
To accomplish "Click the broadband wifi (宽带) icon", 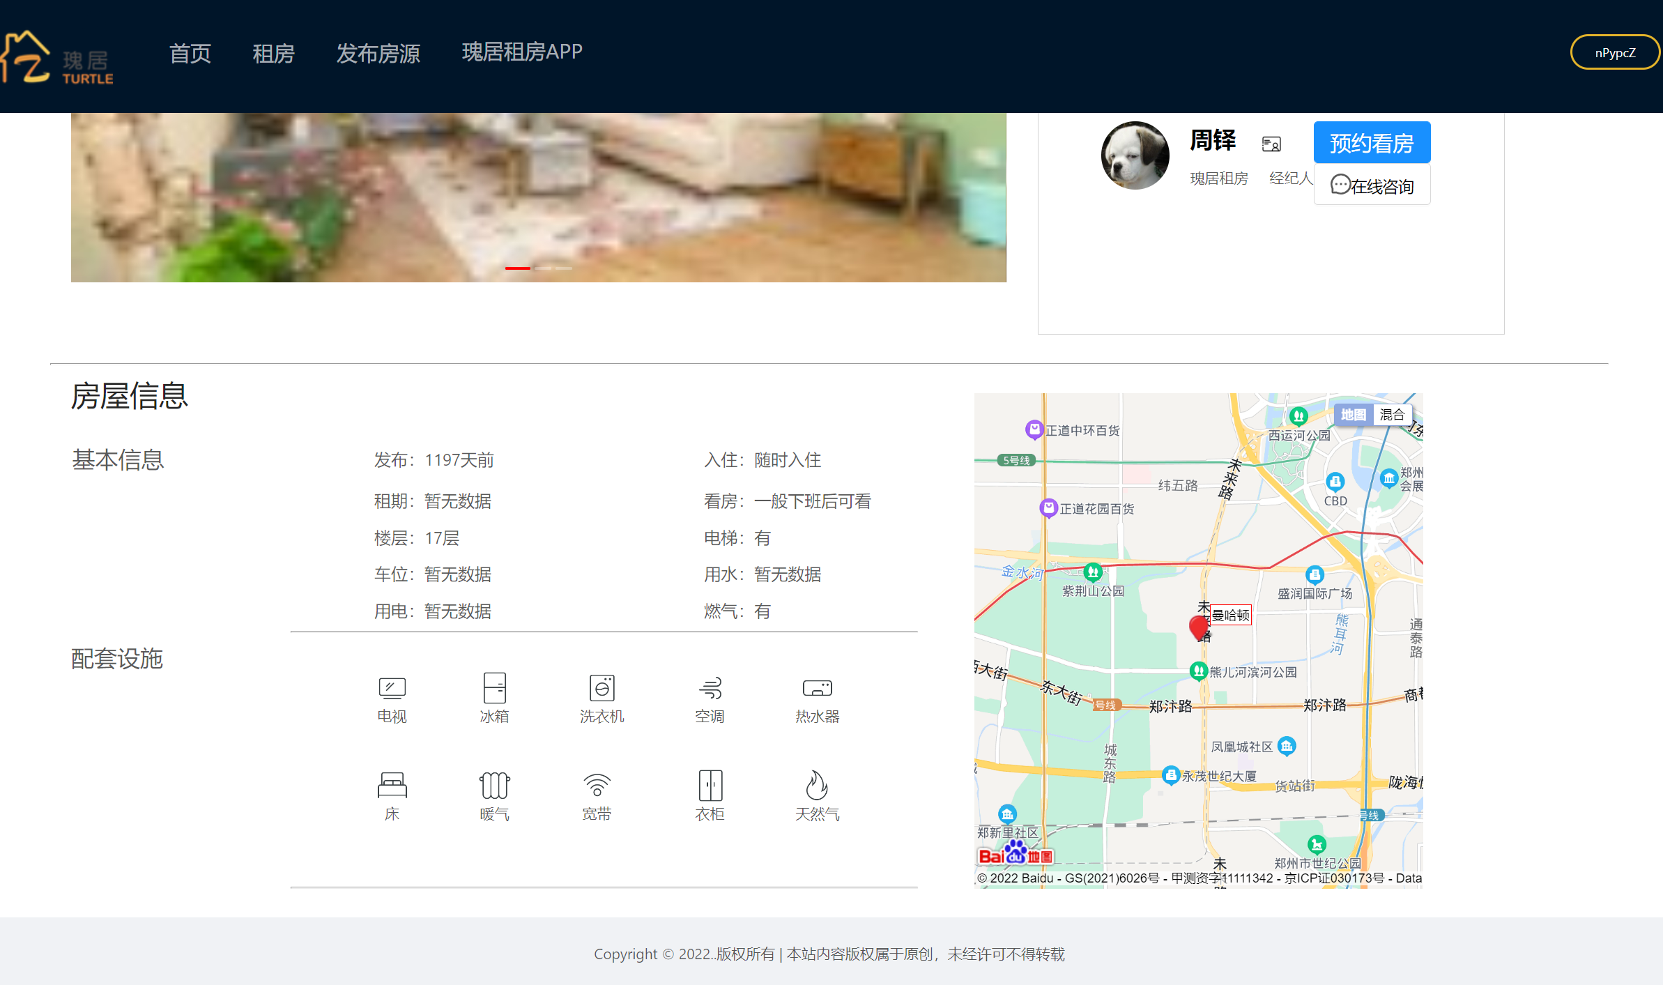I will tap(597, 786).
